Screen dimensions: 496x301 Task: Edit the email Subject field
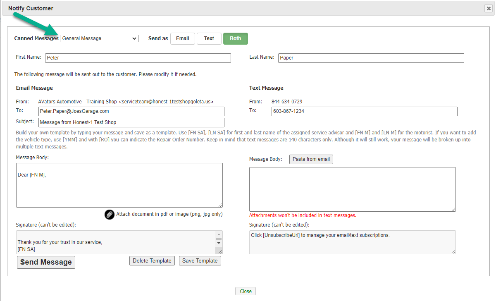click(131, 122)
